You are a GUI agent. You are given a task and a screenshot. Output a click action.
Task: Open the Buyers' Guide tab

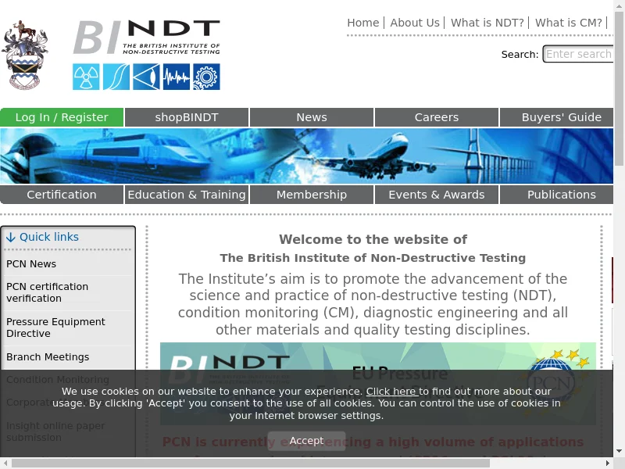click(x=557, y=117)
